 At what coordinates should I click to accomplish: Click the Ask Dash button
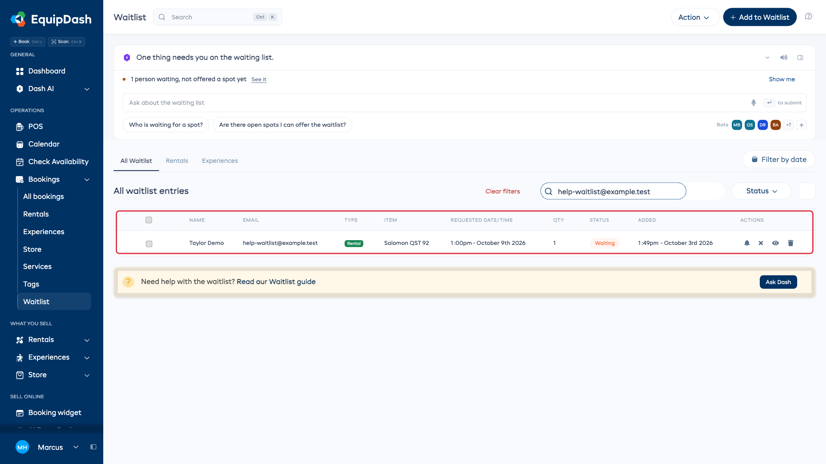(x=778, y=282)
